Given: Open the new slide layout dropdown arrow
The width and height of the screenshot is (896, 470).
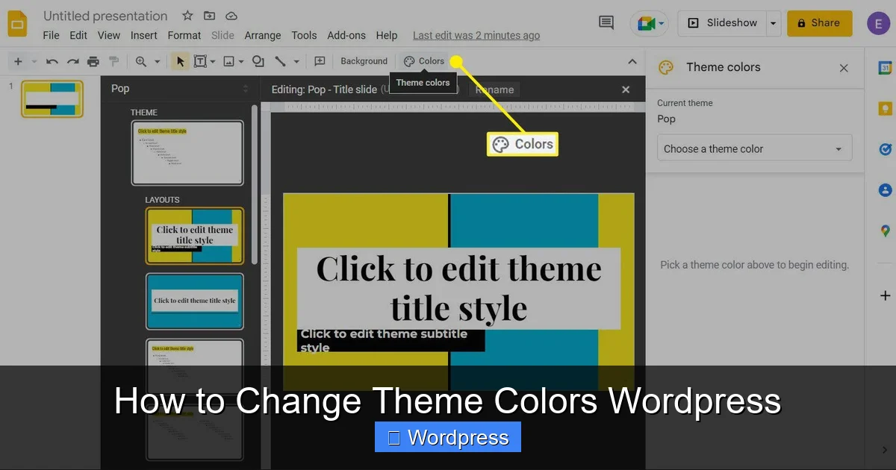Looking at the screenshot, I should click(x=33, y=62).
